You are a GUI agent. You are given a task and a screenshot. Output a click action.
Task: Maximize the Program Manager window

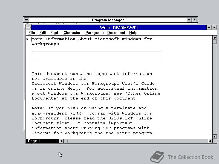coord(194,20)
